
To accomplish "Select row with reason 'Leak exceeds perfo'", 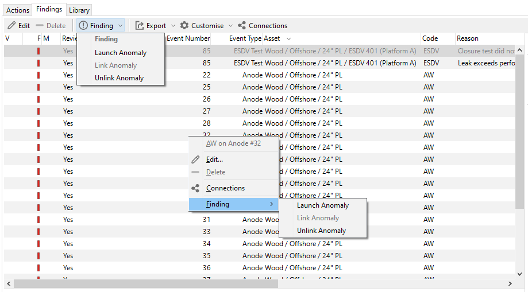I will [x=259, y=63].
